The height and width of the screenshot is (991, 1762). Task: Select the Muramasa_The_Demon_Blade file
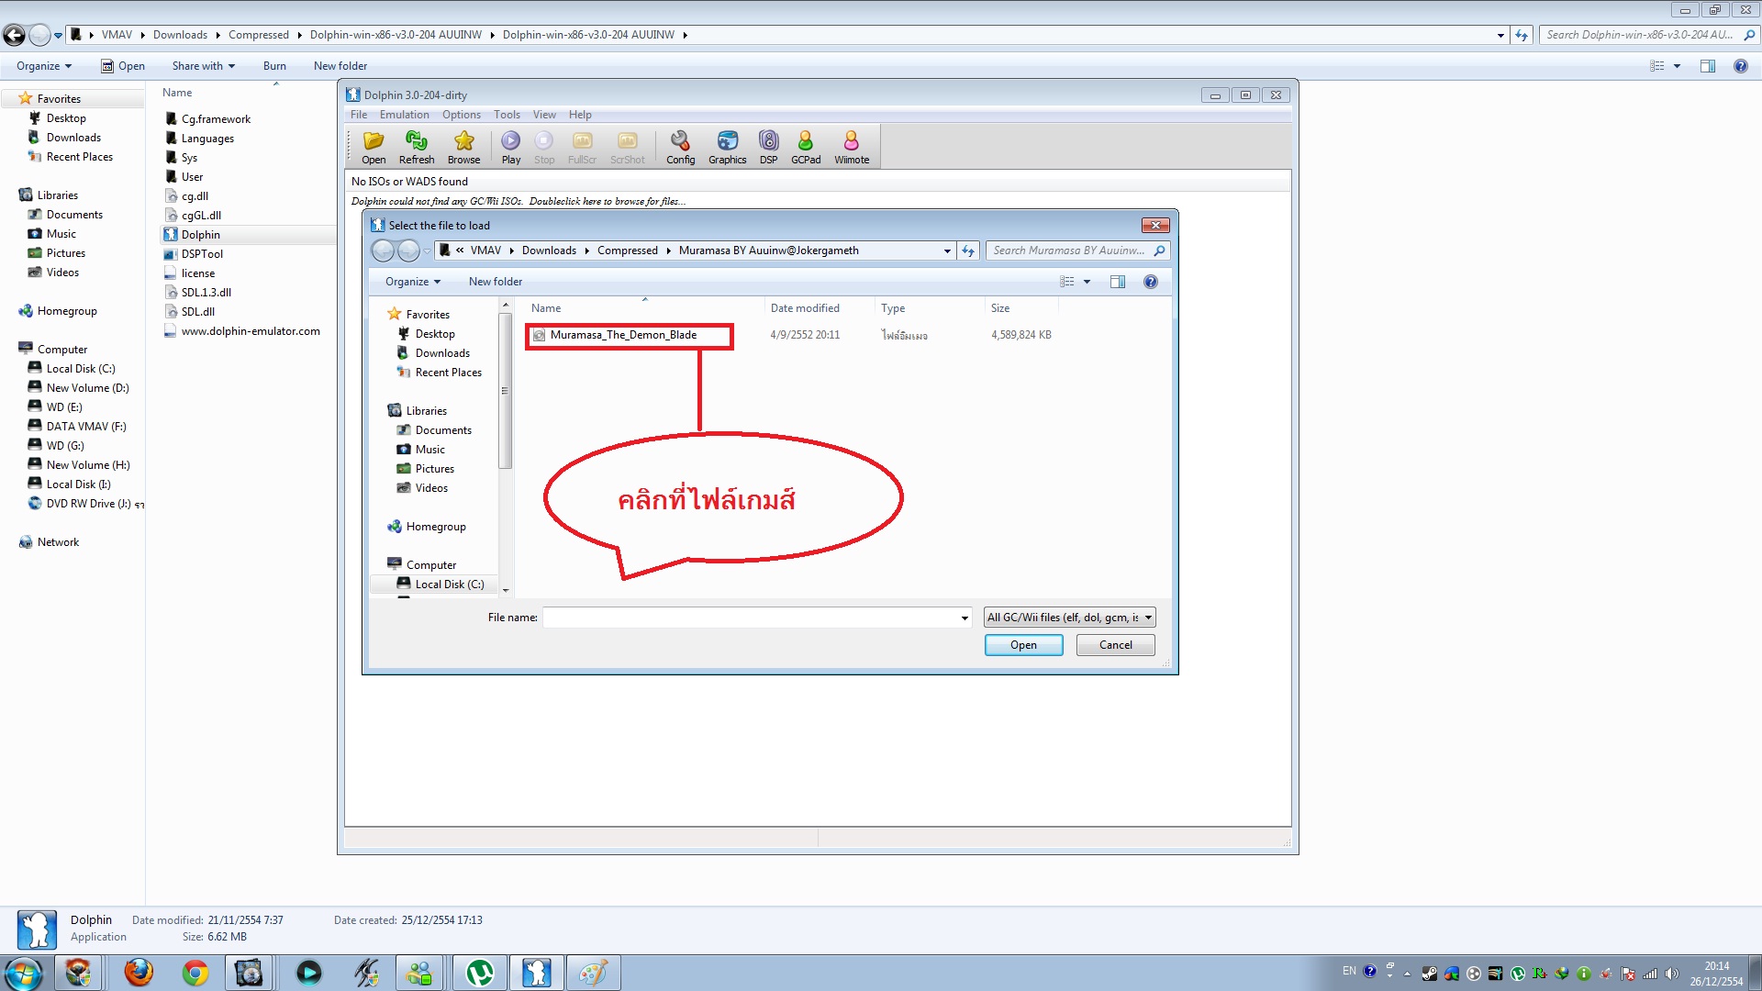[x=623, y=335]
